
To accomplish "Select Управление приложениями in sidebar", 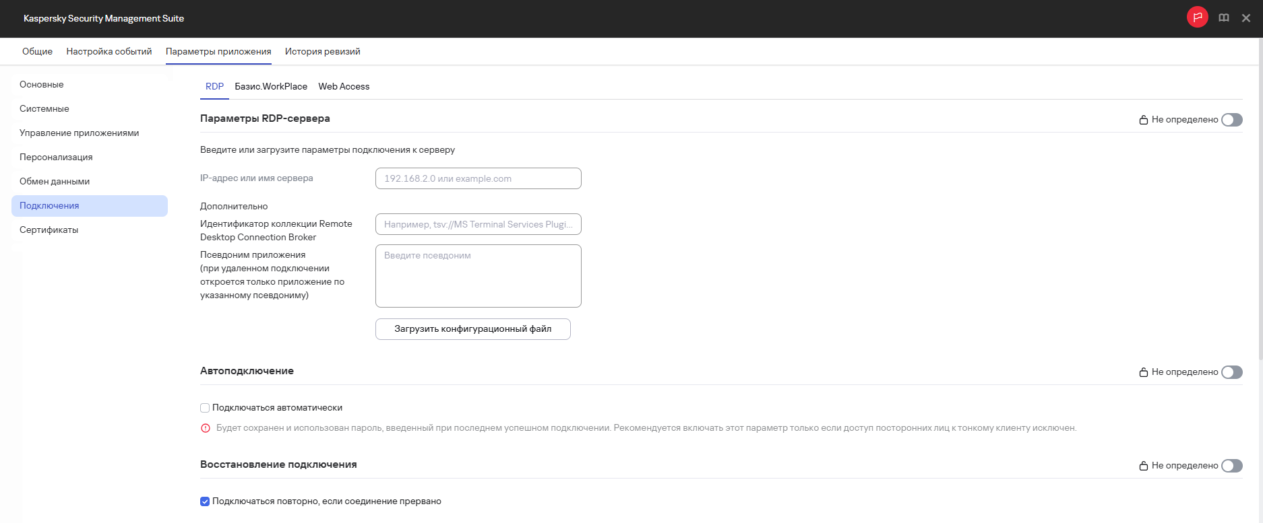I will (80, 133).
